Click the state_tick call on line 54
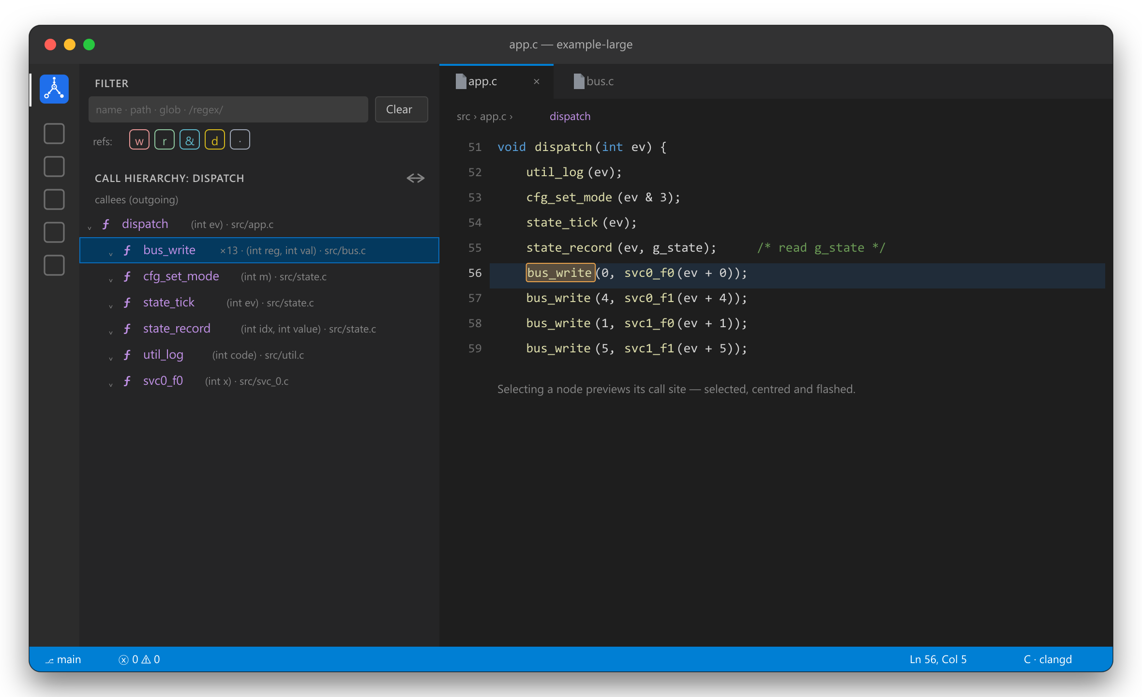The width and height of the screenshot is (1142, 697). [562, 222]
